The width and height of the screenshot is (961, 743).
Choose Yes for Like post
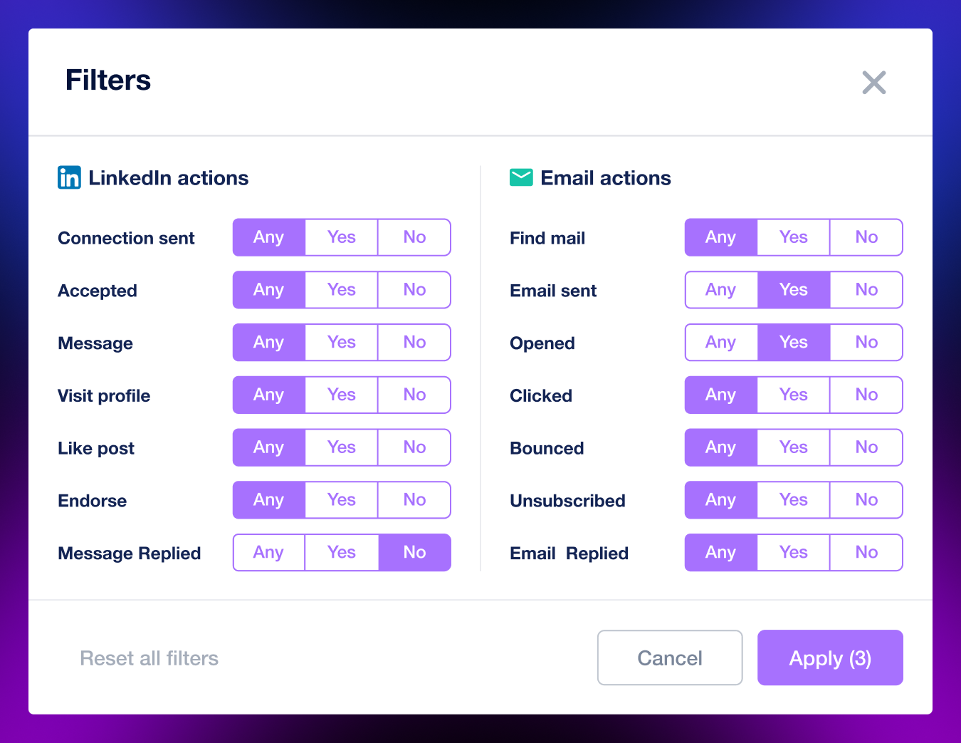click(342, 447)
